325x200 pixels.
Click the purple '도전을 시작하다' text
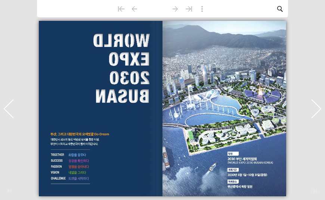(x=78, y=178)
